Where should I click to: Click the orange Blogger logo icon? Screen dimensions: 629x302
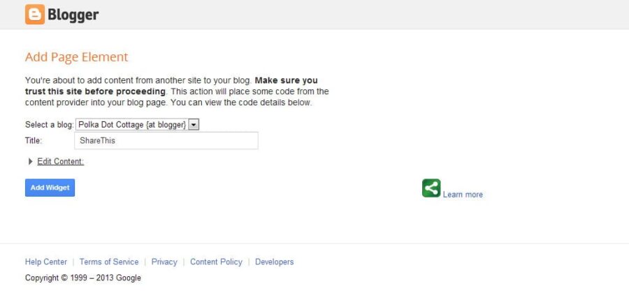tap(34, 14)
